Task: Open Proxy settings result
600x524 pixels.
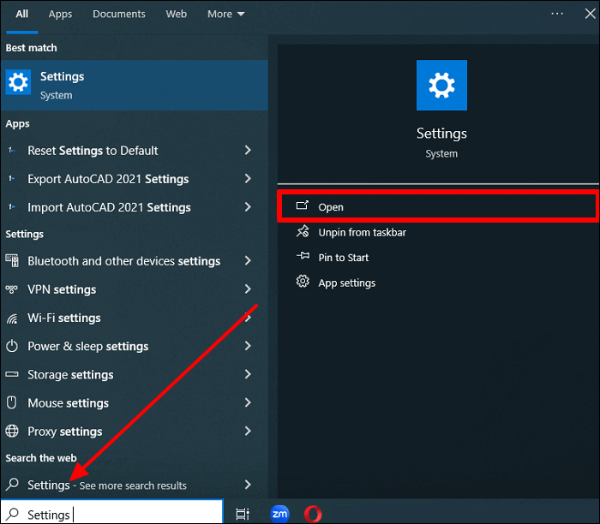Action: tap(135, 432)
